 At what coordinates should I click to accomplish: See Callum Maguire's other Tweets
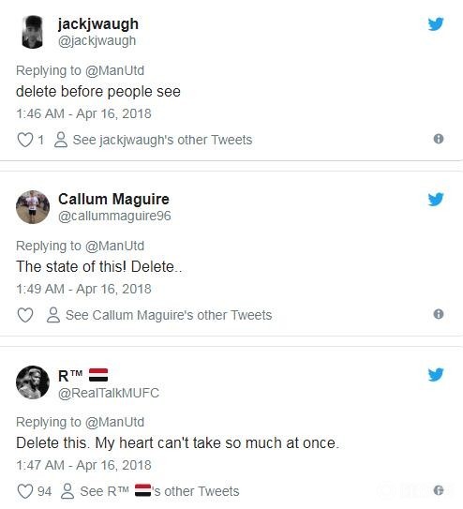[159, 315]
